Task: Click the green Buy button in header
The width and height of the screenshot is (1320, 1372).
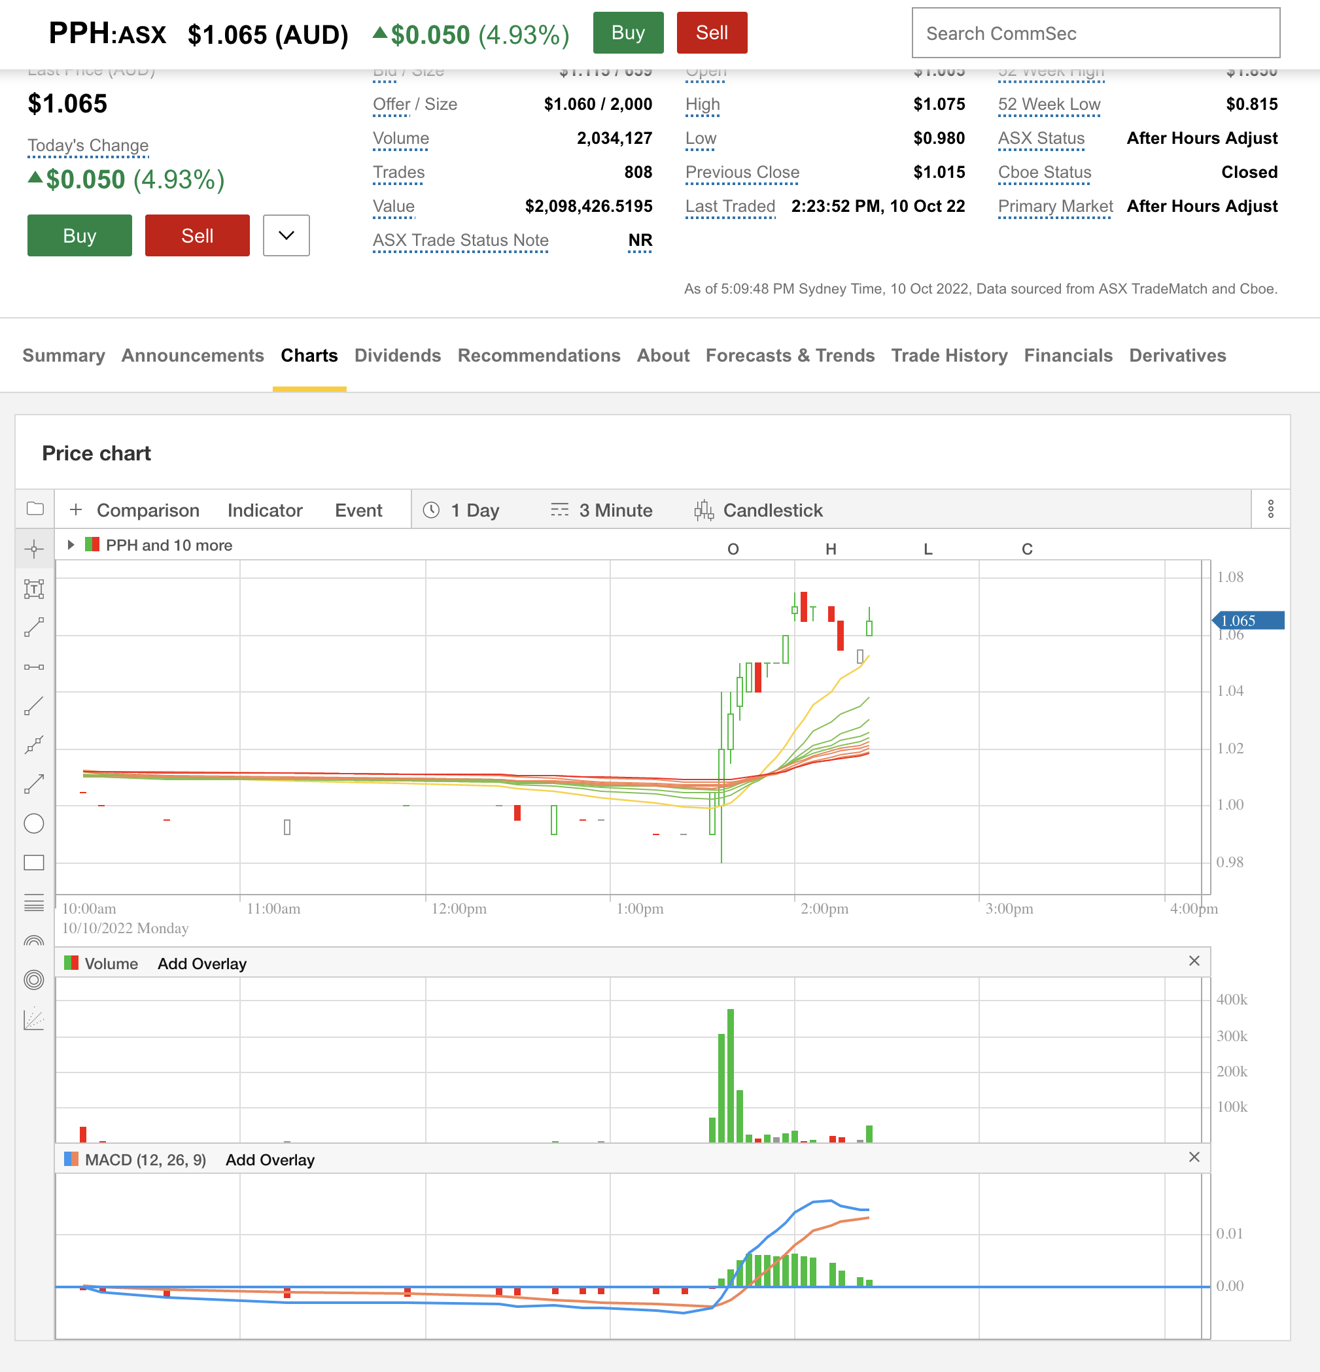Action: pos(627,33)
